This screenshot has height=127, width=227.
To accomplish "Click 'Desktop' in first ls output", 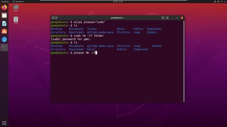I will (x=56, y=29).
